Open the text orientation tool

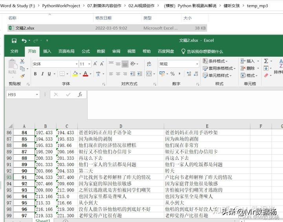coord(133,64)
